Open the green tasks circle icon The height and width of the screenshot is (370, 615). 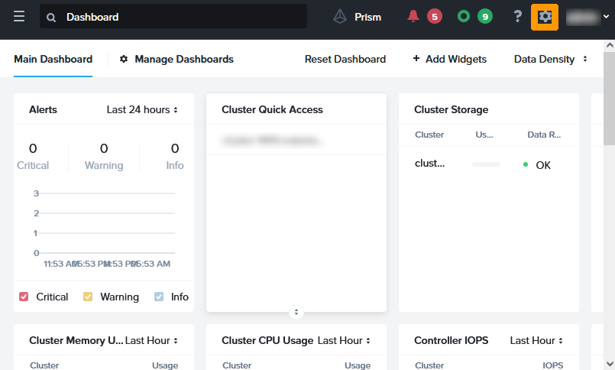pyautogui.click(x=463, y=16)
